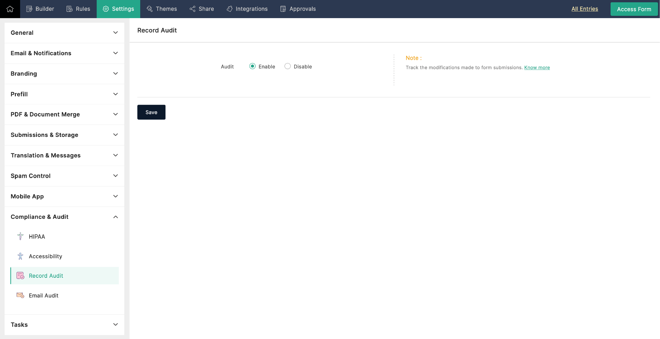660x339 pixels.
Task: Click the Settings gear icon
Action: pyautogui.click(x=106, y=9)
